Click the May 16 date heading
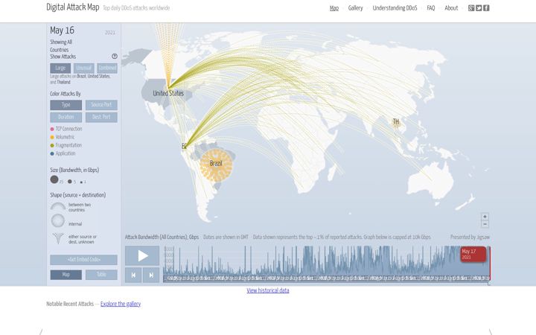This screenshot has height=335, width=536. coord(62,30)
